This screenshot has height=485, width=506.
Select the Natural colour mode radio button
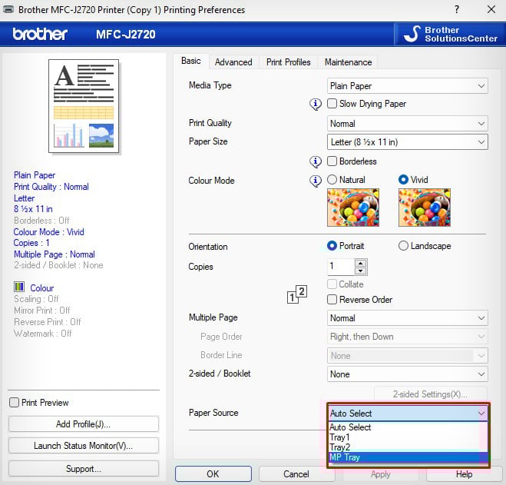[332, 180]
